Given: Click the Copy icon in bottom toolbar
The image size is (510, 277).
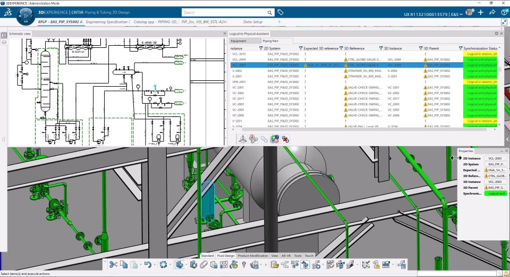Looking at the screenshot, I should (x=124, y=265).
